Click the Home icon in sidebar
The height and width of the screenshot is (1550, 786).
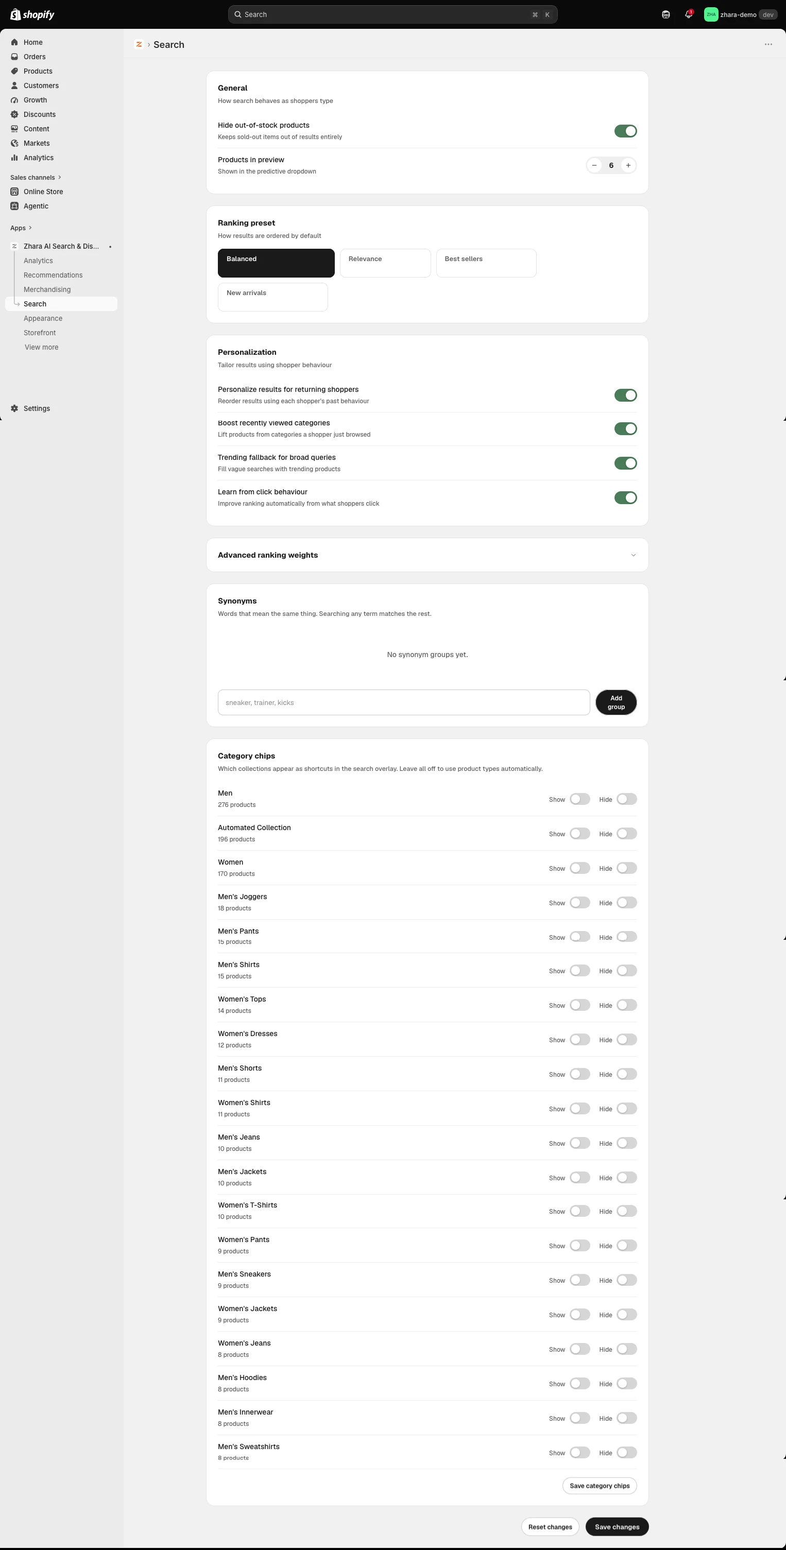tap(14, 42)
